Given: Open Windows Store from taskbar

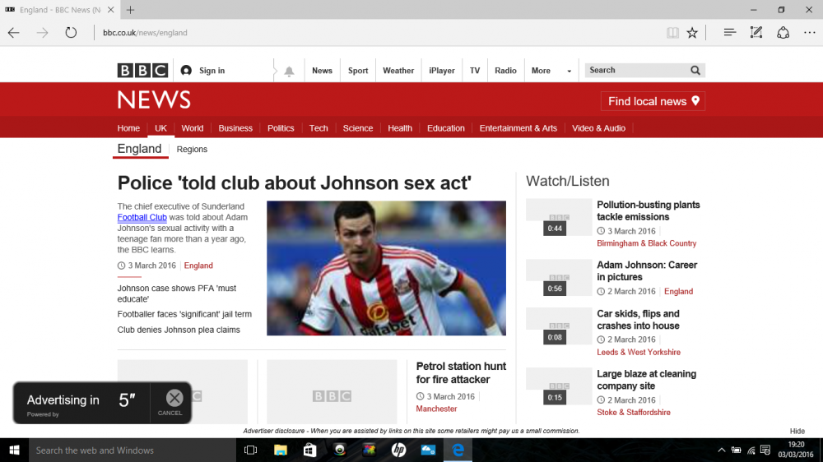Looking at the screenshot, I should (309, 450).
